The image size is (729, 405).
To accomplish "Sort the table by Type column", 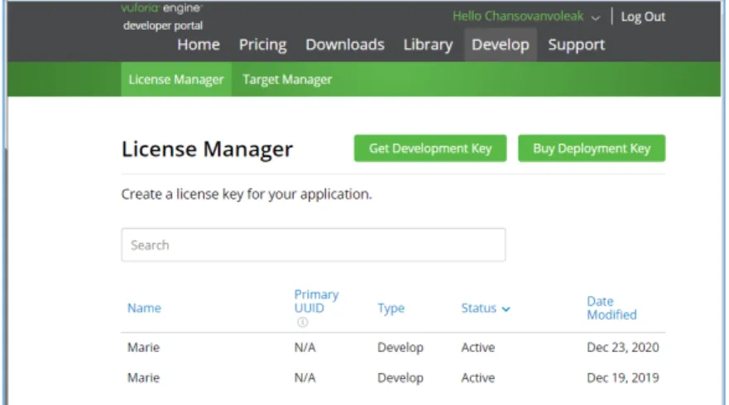I will pos(391,308).
